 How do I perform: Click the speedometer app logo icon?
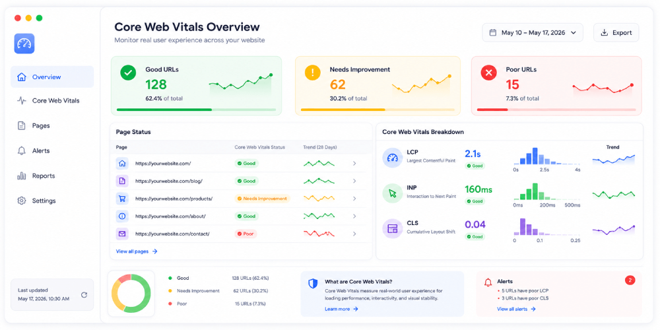pyautogui.click(x=24, y=44)
